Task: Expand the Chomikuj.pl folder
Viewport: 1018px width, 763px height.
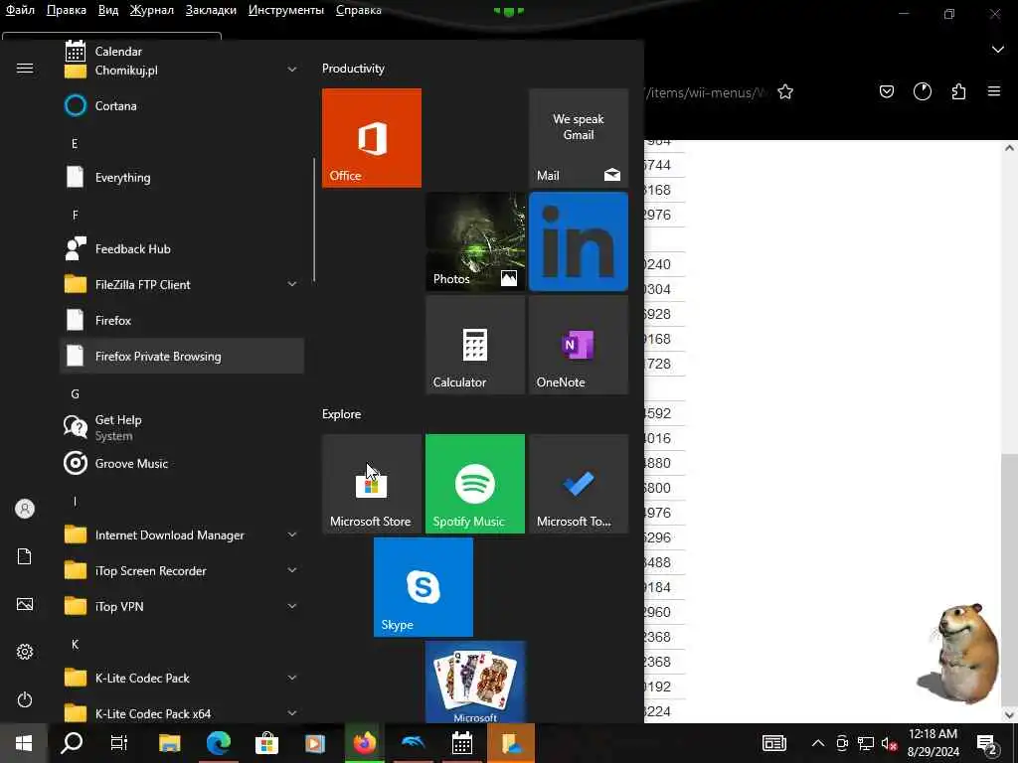Action: click(182, 71)
